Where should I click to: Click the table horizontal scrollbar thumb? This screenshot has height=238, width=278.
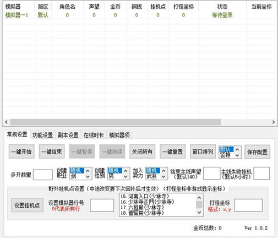(x=115, y=122)
